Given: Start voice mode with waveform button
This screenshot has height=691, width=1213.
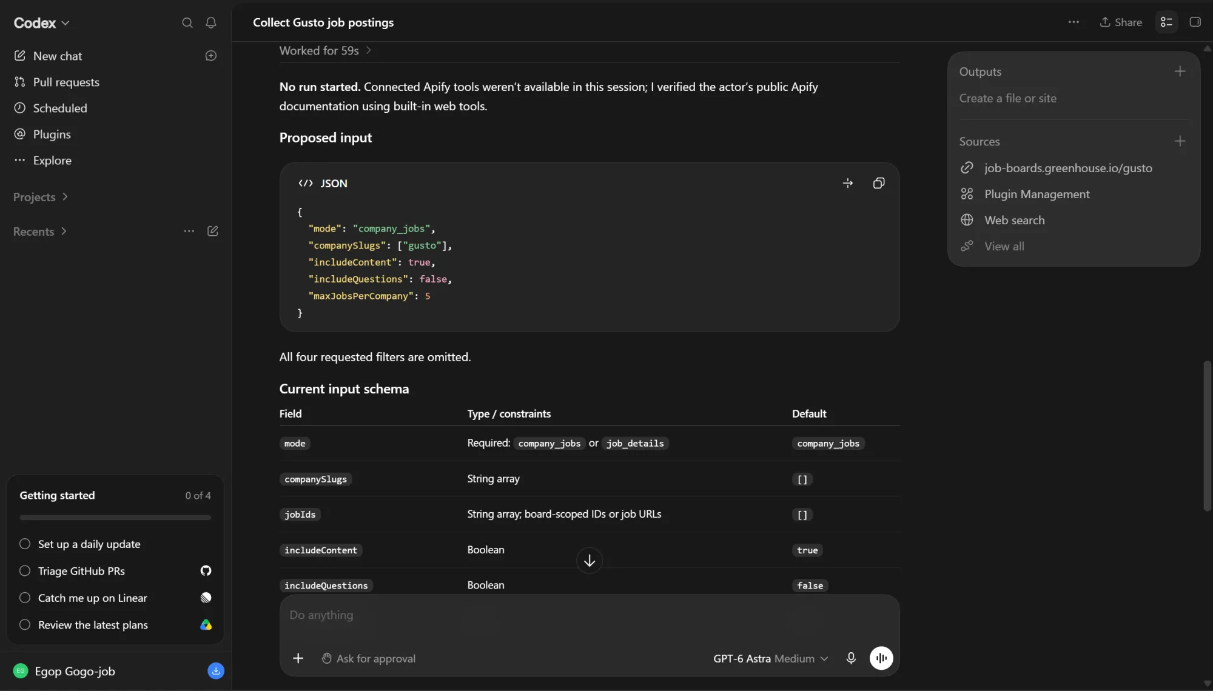Looking at the screenshot, I should pos(881,658).
